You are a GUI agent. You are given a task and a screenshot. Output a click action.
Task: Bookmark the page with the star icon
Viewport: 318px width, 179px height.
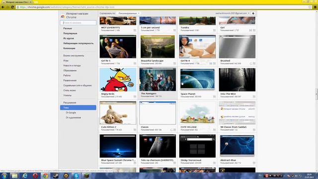(310, 7)
